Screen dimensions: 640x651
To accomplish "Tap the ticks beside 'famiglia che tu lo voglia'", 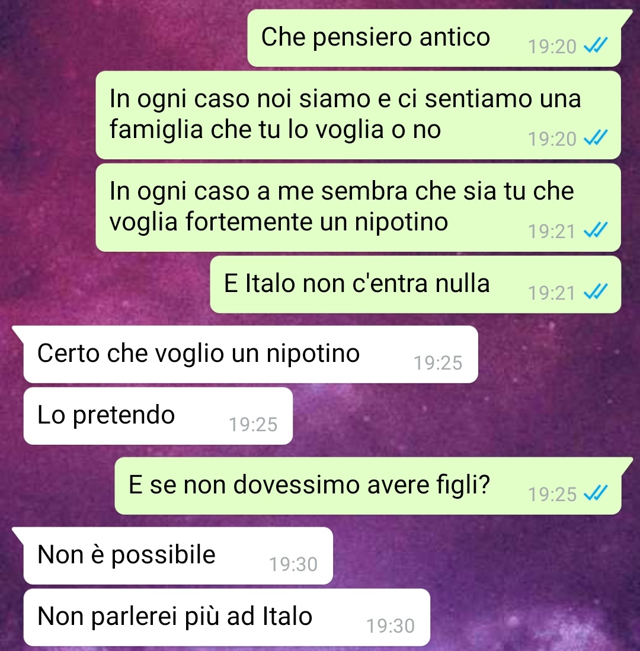I will click(x=596, y=138).
